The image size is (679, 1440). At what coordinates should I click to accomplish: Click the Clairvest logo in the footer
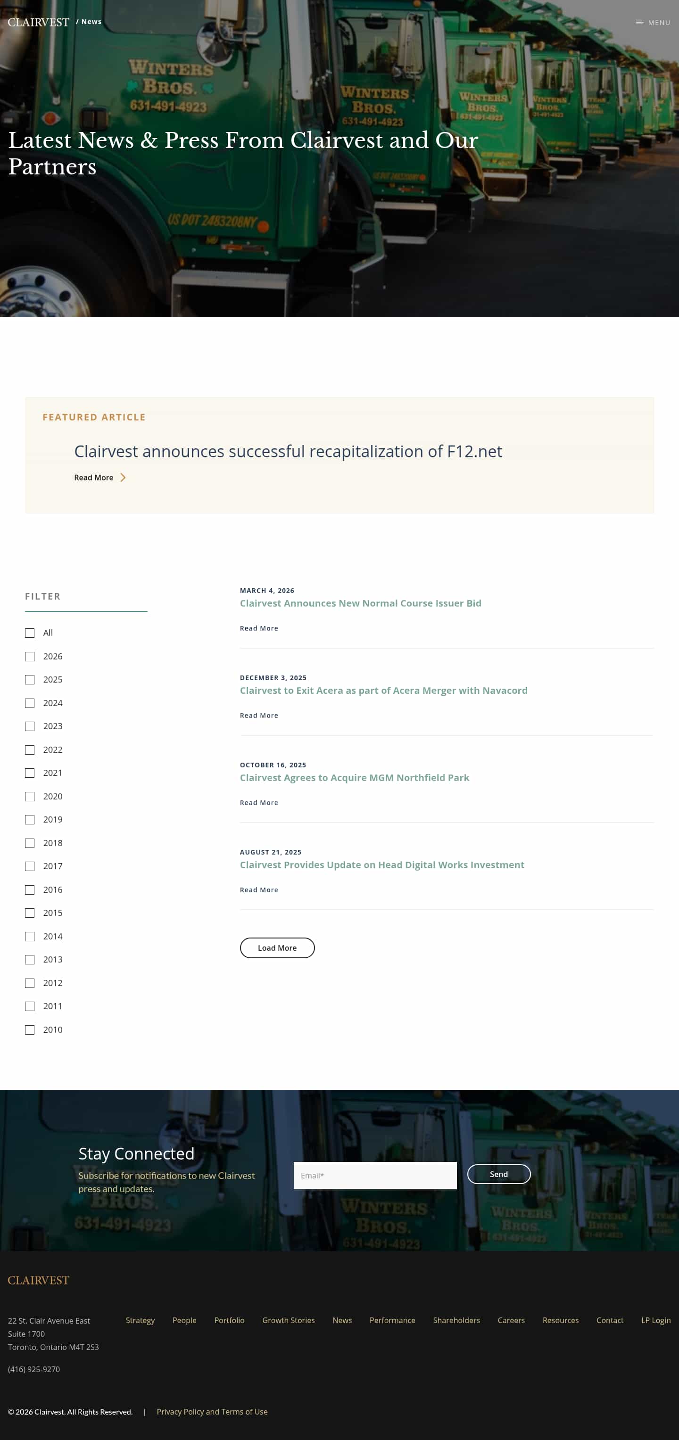point(38,1280)
